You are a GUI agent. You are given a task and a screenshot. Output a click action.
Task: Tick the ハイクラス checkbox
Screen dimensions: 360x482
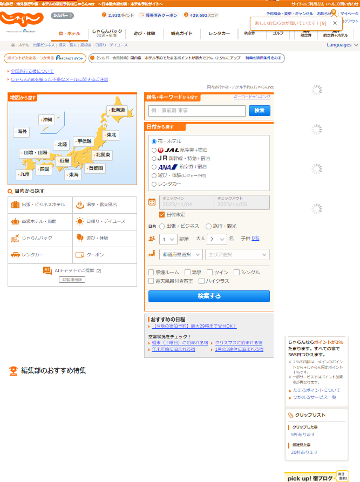point(201,281)
